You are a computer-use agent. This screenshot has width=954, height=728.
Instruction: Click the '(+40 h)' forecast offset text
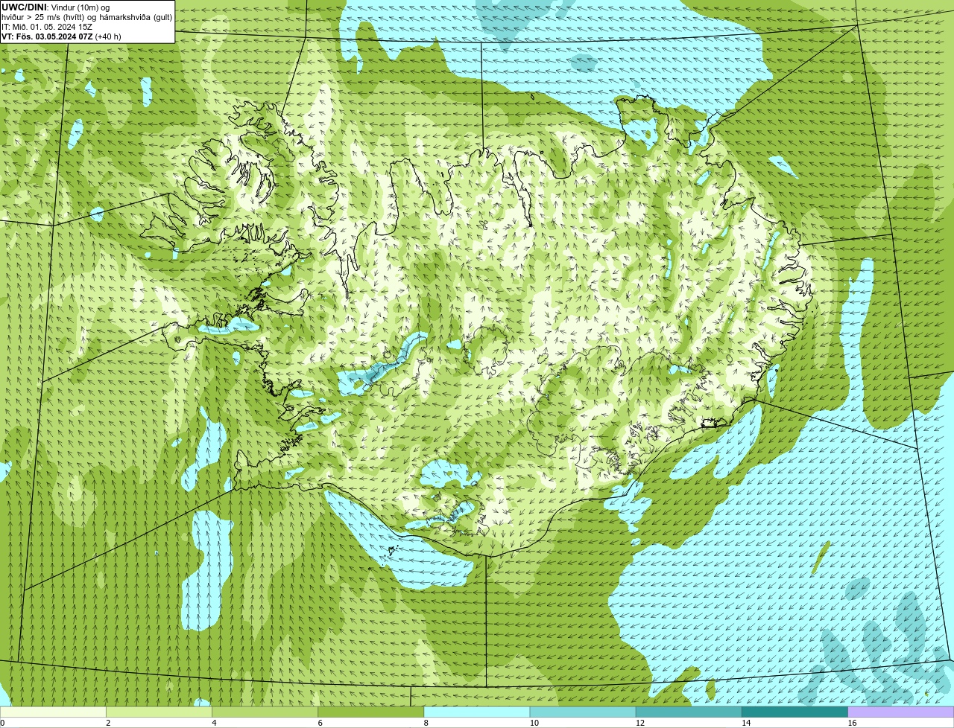point(108,36)
